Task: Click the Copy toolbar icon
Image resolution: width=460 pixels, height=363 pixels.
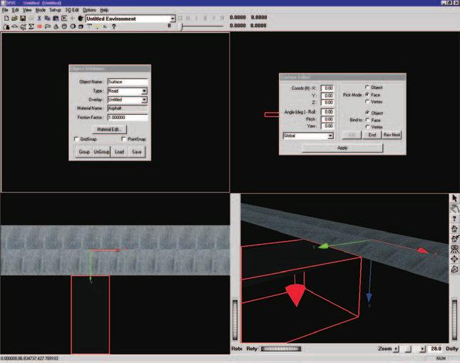Action: [47, 19]
